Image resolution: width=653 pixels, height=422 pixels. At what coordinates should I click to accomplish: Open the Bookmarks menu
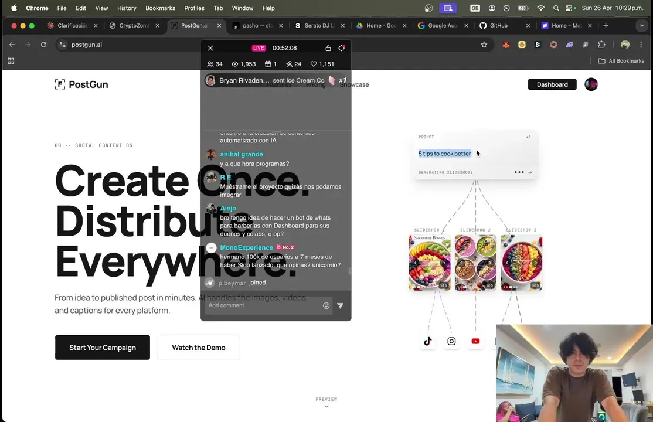[x=161, y=8]
